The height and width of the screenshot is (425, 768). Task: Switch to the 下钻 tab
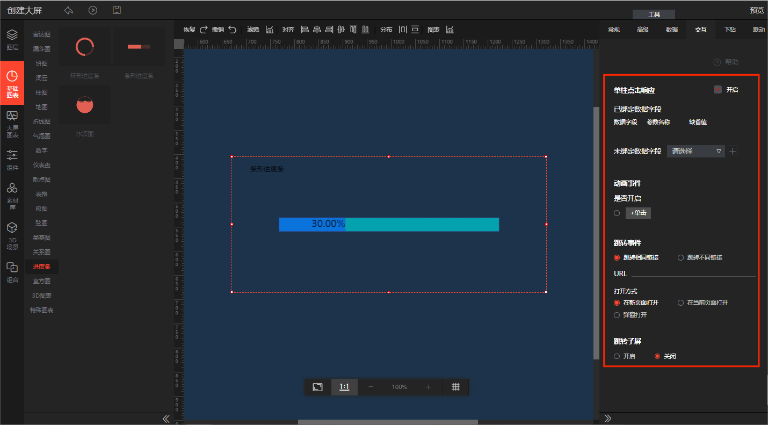[x=730, y=30]
